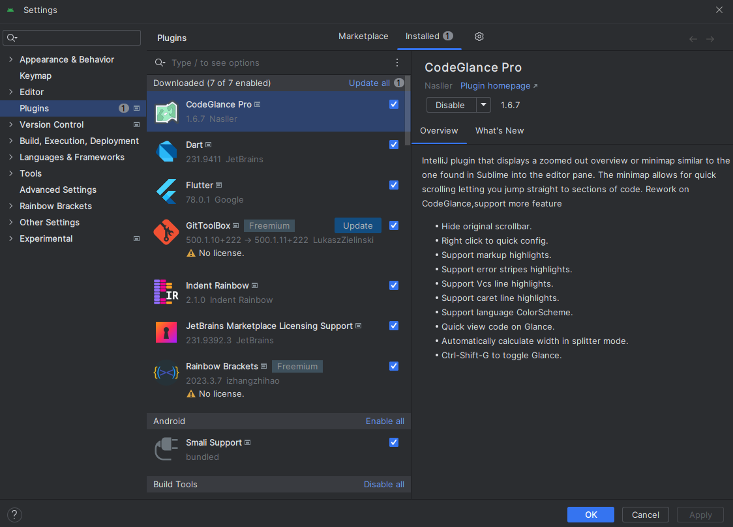Click the Flutter plugin icon
733x527 pixels.
tap(166, 192)
